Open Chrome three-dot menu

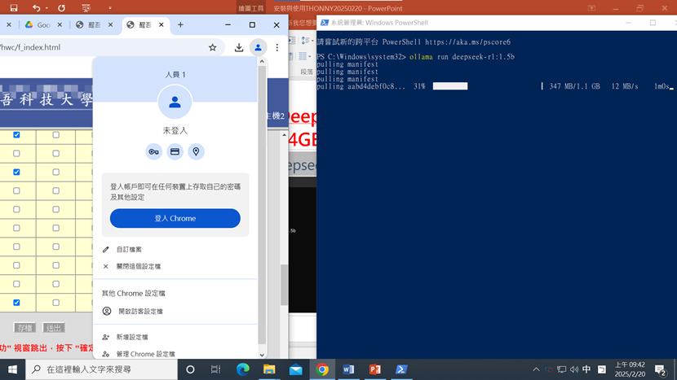[277, 48]
